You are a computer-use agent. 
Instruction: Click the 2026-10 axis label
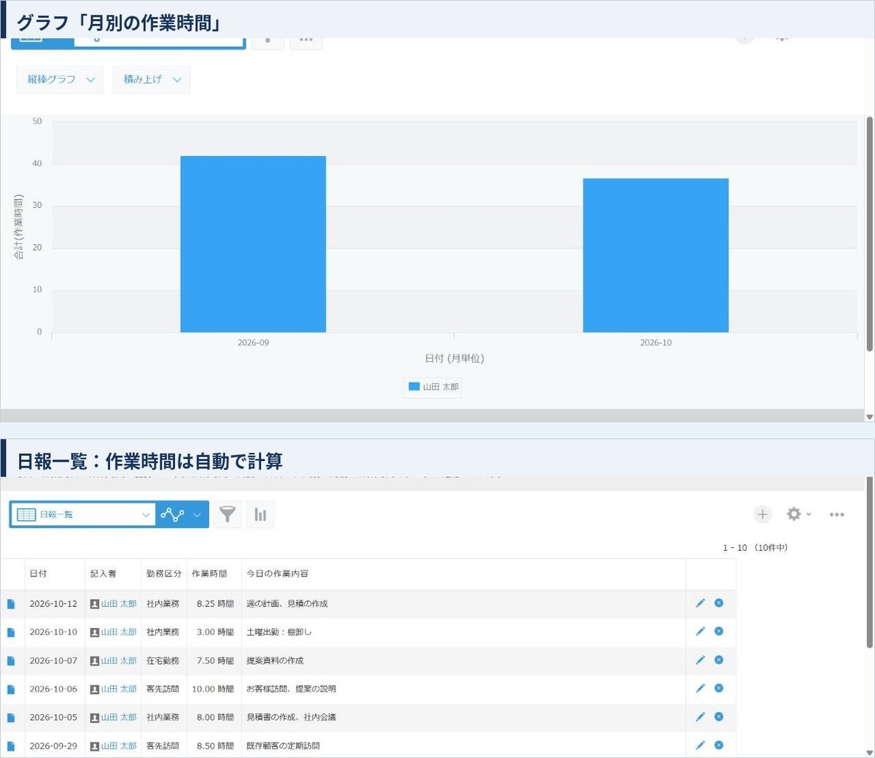point(656,343)
